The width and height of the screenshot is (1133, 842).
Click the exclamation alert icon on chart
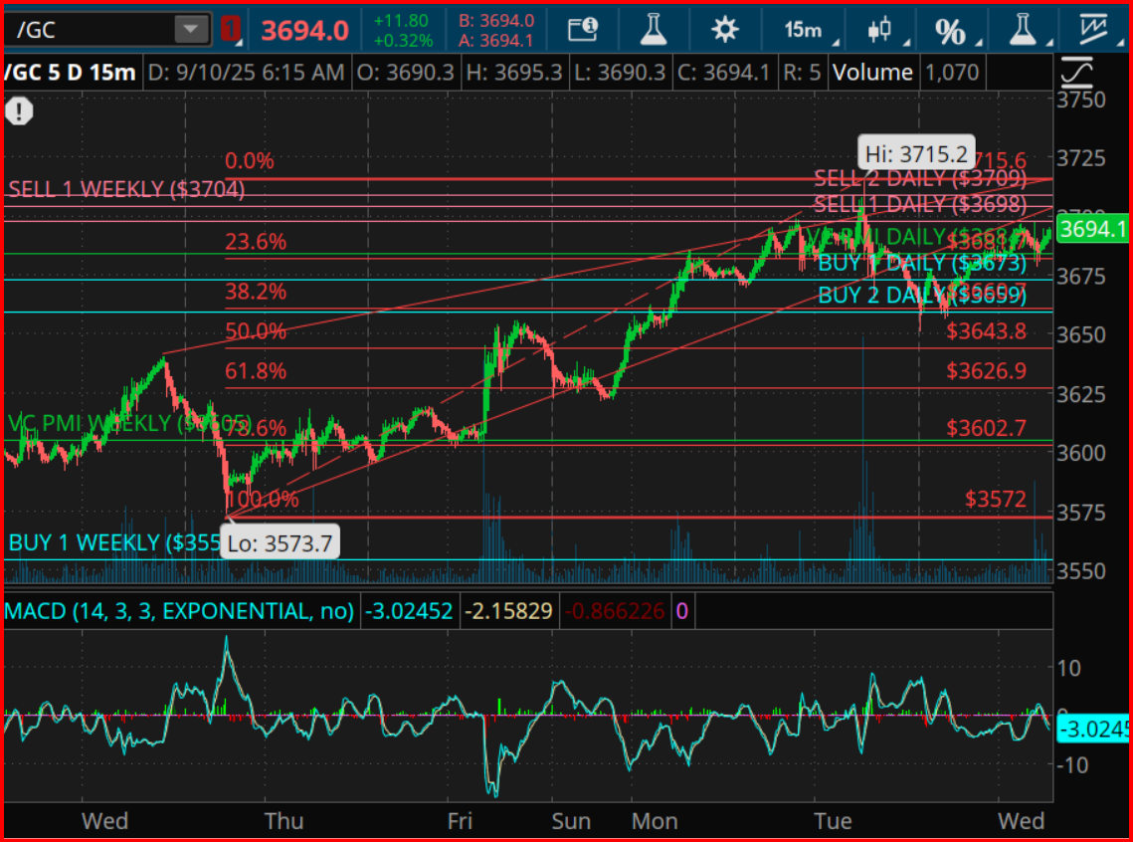coord(19,111)
